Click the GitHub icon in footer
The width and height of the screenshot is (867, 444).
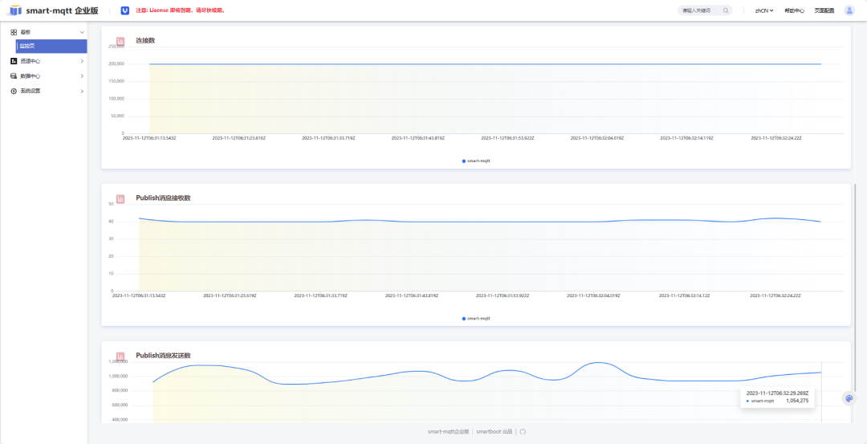click(523, 431)
